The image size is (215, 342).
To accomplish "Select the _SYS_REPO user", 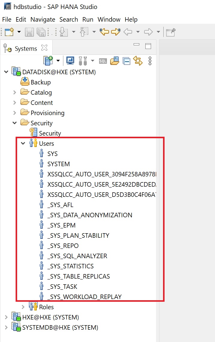I will click(63, 246).
